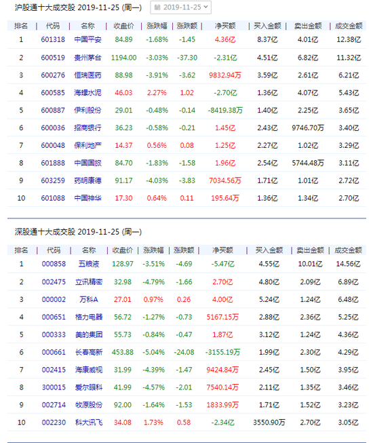Click 中国平安 turnover 12.38亿
373x443 pixels.
(x=349, y=39)
